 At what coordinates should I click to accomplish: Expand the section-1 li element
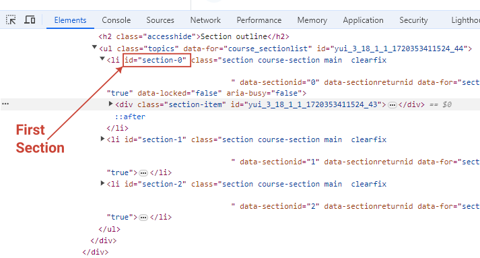(102, 139)
